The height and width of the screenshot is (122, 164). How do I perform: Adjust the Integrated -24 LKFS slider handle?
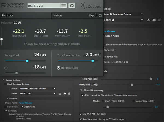27,61
